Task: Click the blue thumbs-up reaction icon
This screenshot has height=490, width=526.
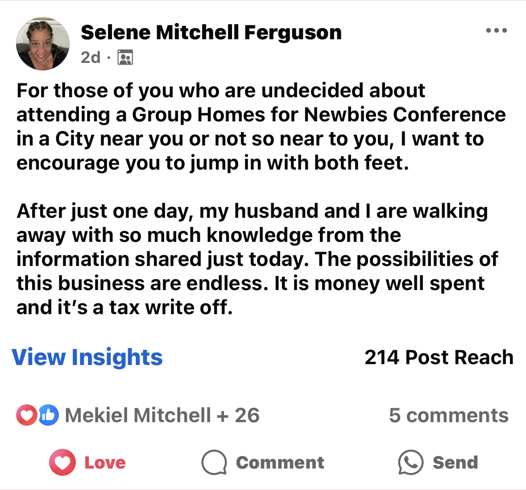Action: (48, 415)
